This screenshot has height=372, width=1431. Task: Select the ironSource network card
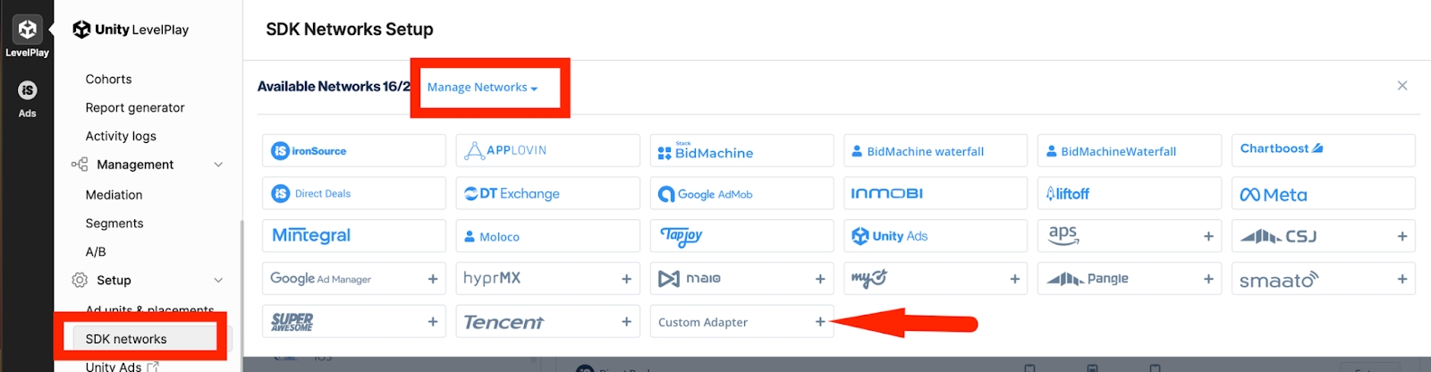(x=353, y=150)
